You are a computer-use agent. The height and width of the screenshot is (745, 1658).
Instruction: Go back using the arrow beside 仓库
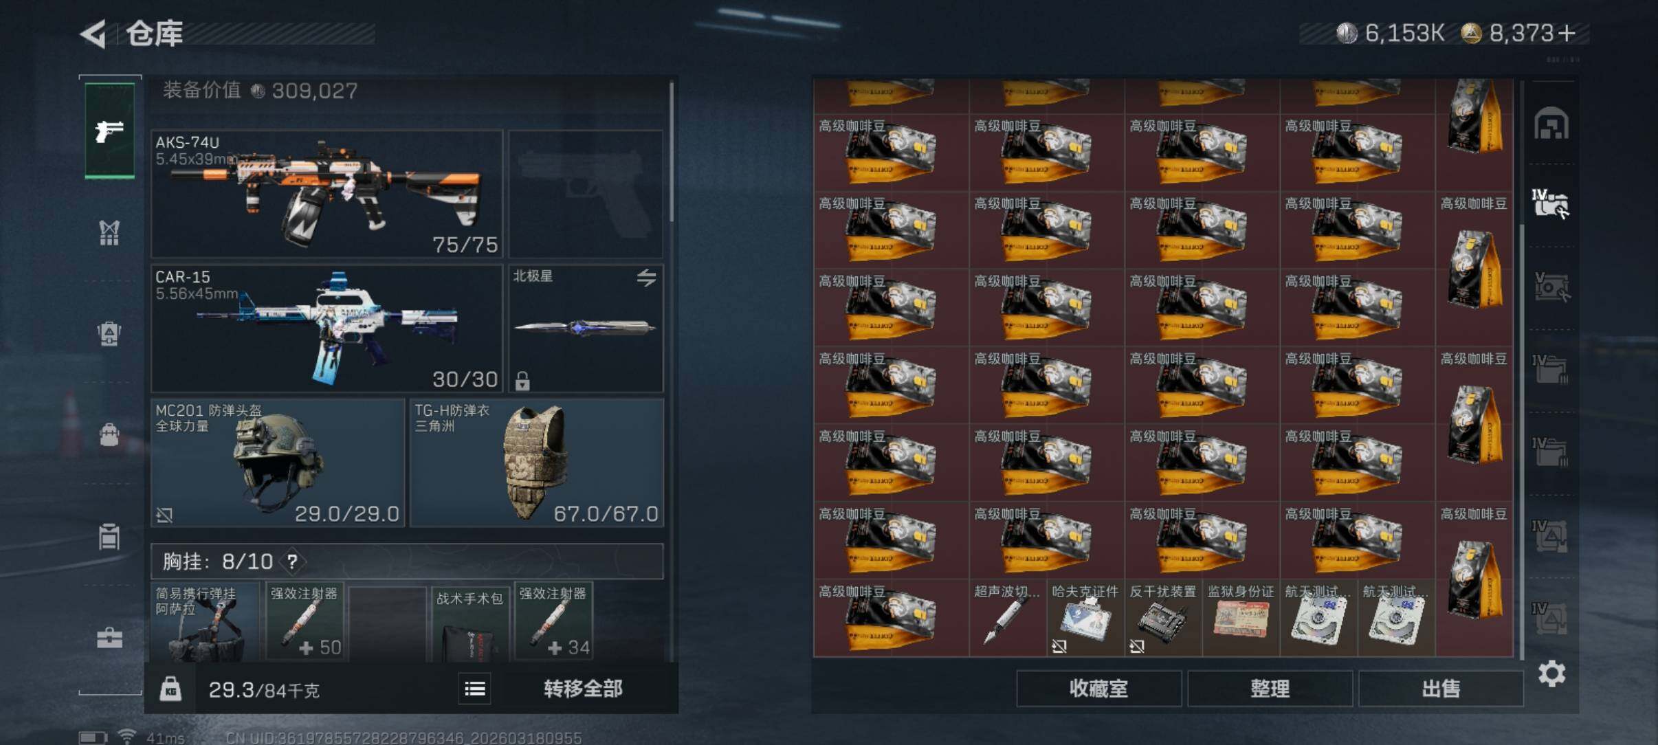[x=93, y=34]
